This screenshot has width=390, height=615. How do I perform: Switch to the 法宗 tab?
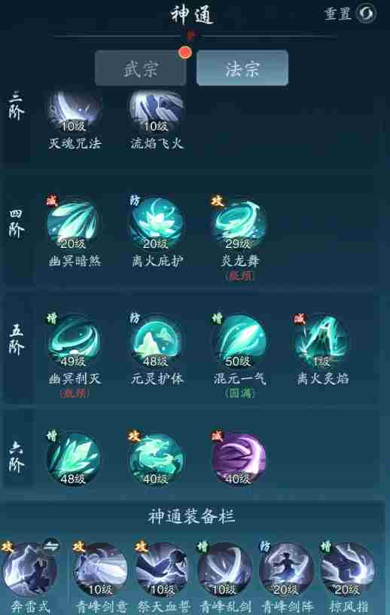click(x=242, y=68)
